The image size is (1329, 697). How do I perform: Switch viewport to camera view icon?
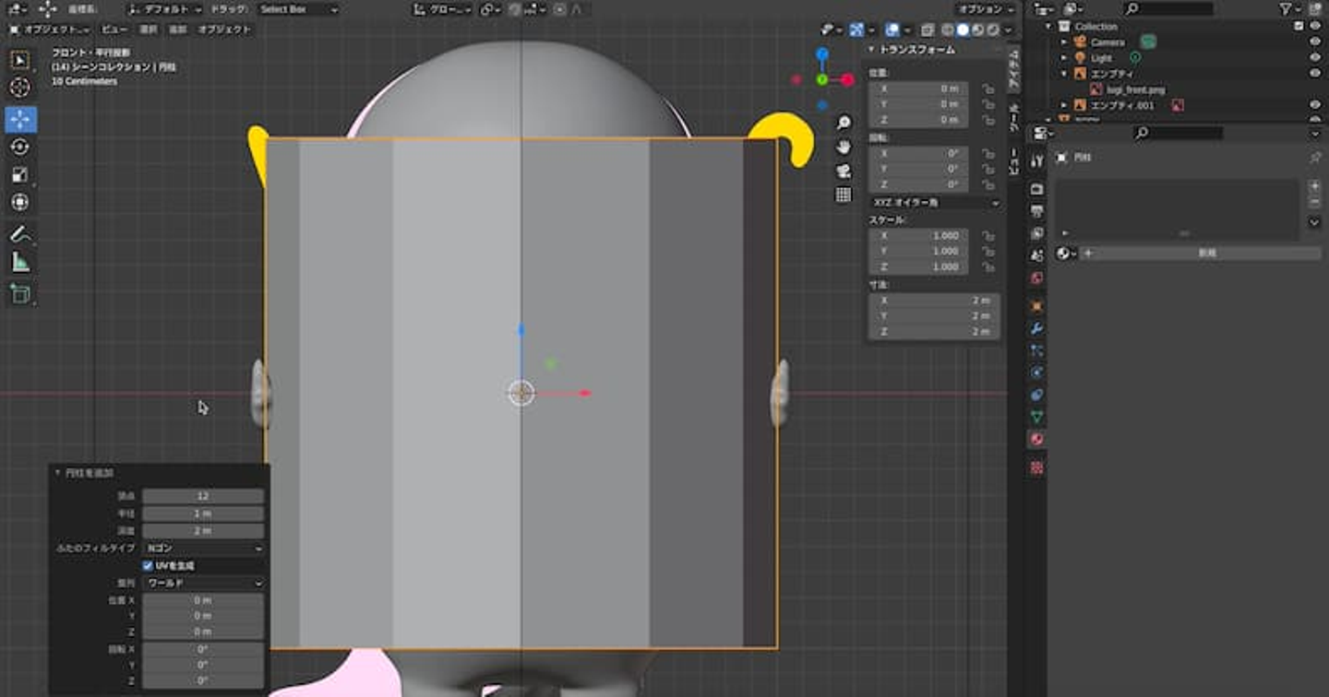tap(844, 171)
